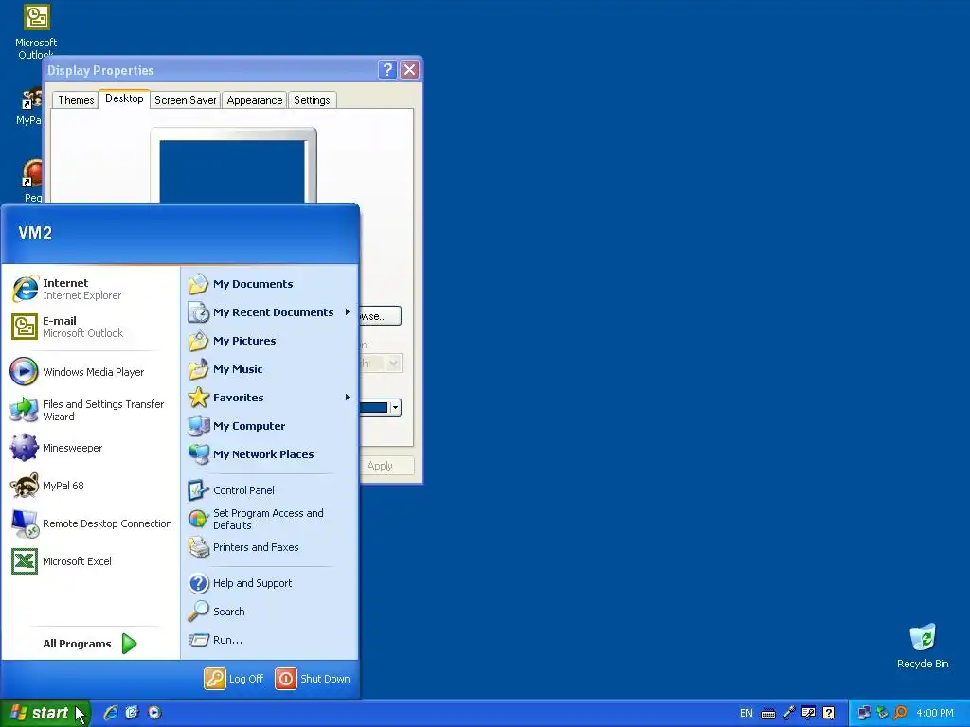The width and height of the screenshot is (970, 727).
Task: Start Files and Settings Transfer Wizard
Action: (90, 410)
